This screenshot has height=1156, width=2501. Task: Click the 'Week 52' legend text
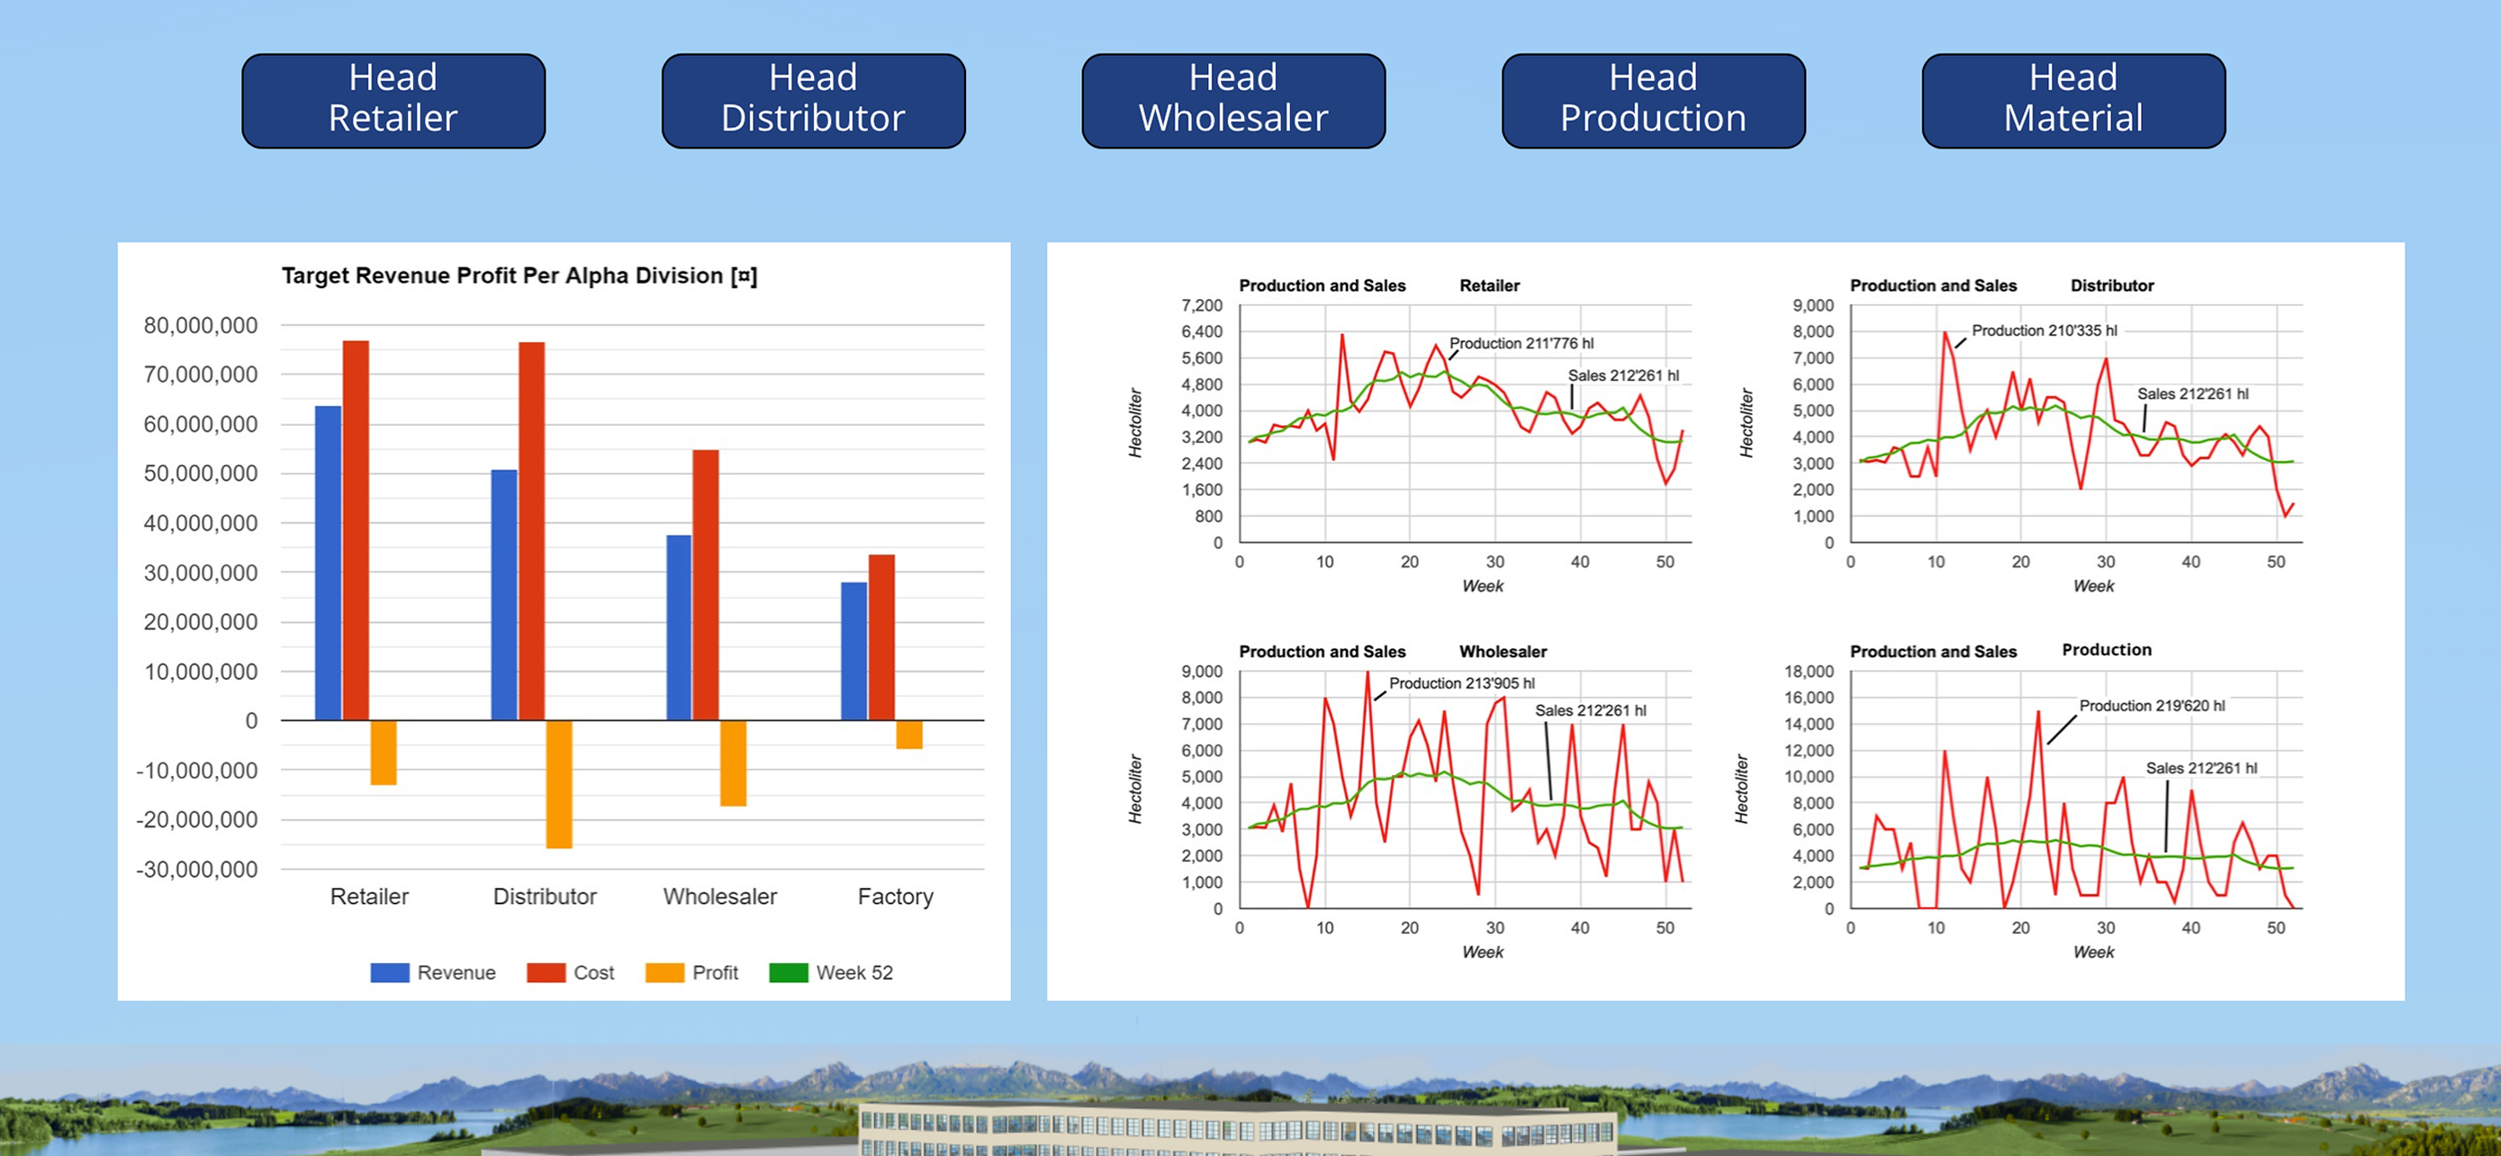[x=854, y=972]
